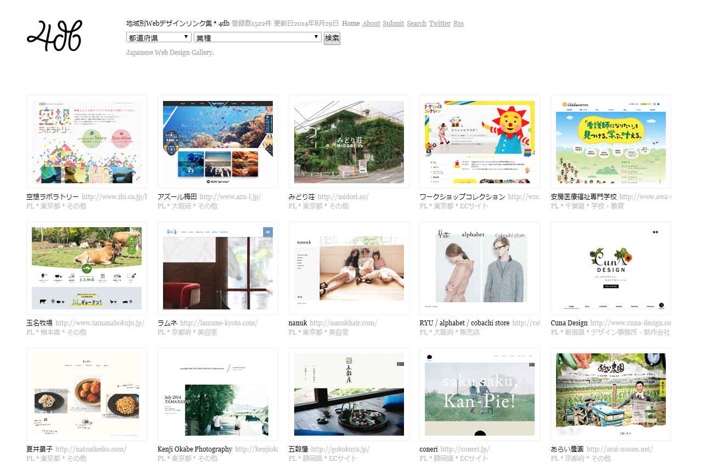
Task: Click the みどり荘 title link
Action: pos(302,197)
